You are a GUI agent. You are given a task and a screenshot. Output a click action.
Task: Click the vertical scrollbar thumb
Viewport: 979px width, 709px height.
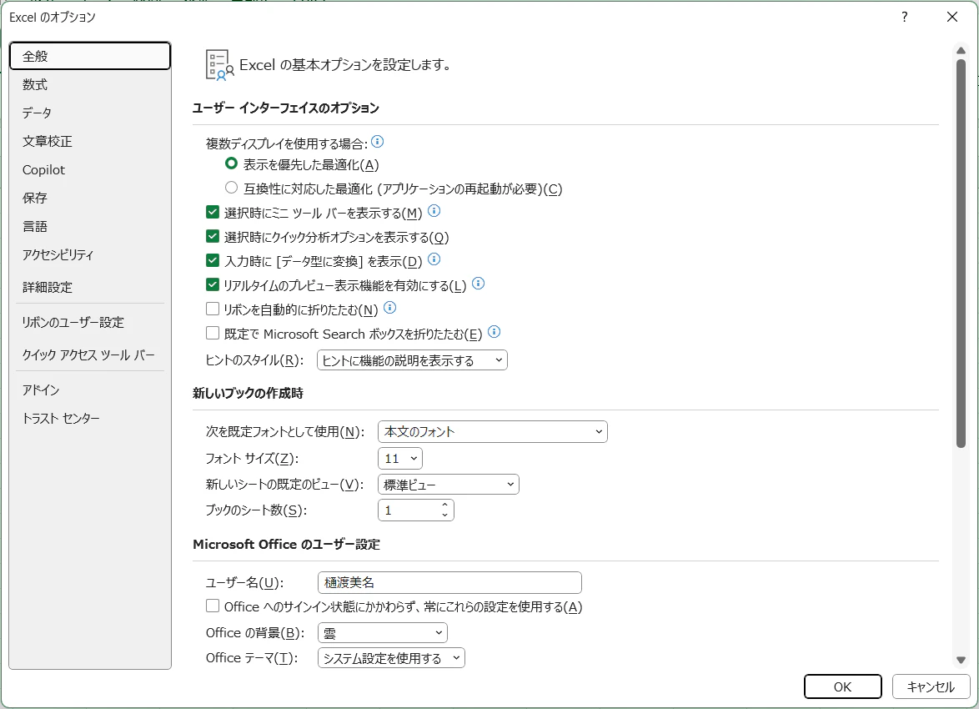(x=961, y=253)
